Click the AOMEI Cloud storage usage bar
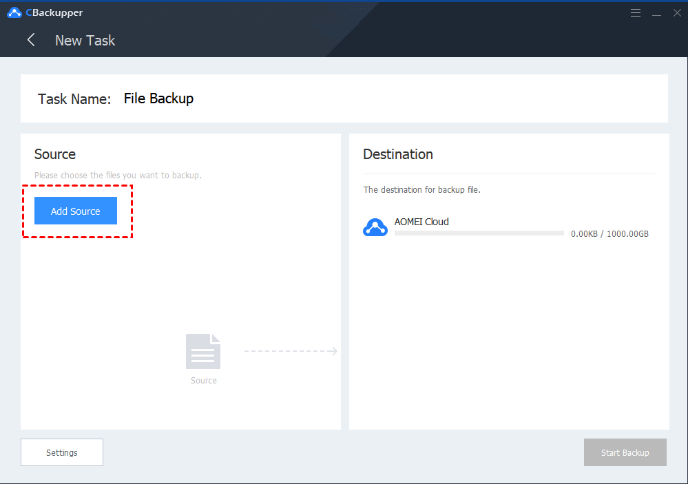 pos(479,233)
